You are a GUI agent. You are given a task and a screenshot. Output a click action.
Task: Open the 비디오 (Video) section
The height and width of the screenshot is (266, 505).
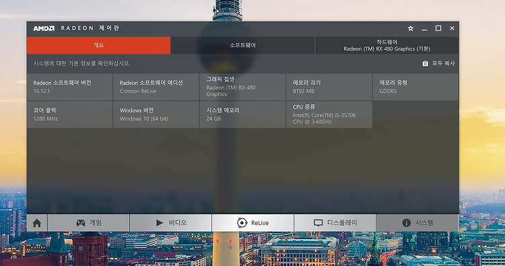click(x=171, y=223)
